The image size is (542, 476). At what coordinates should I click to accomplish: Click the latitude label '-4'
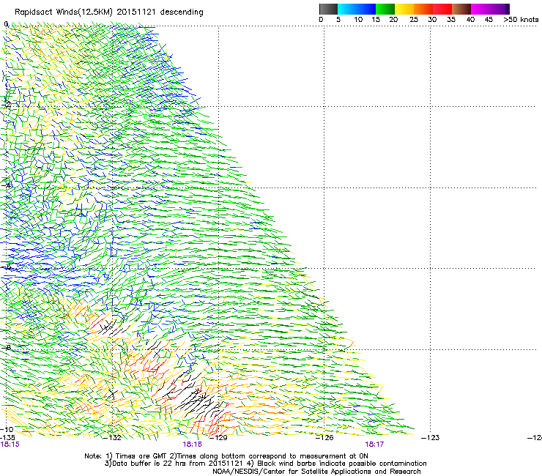pos(6,185)
